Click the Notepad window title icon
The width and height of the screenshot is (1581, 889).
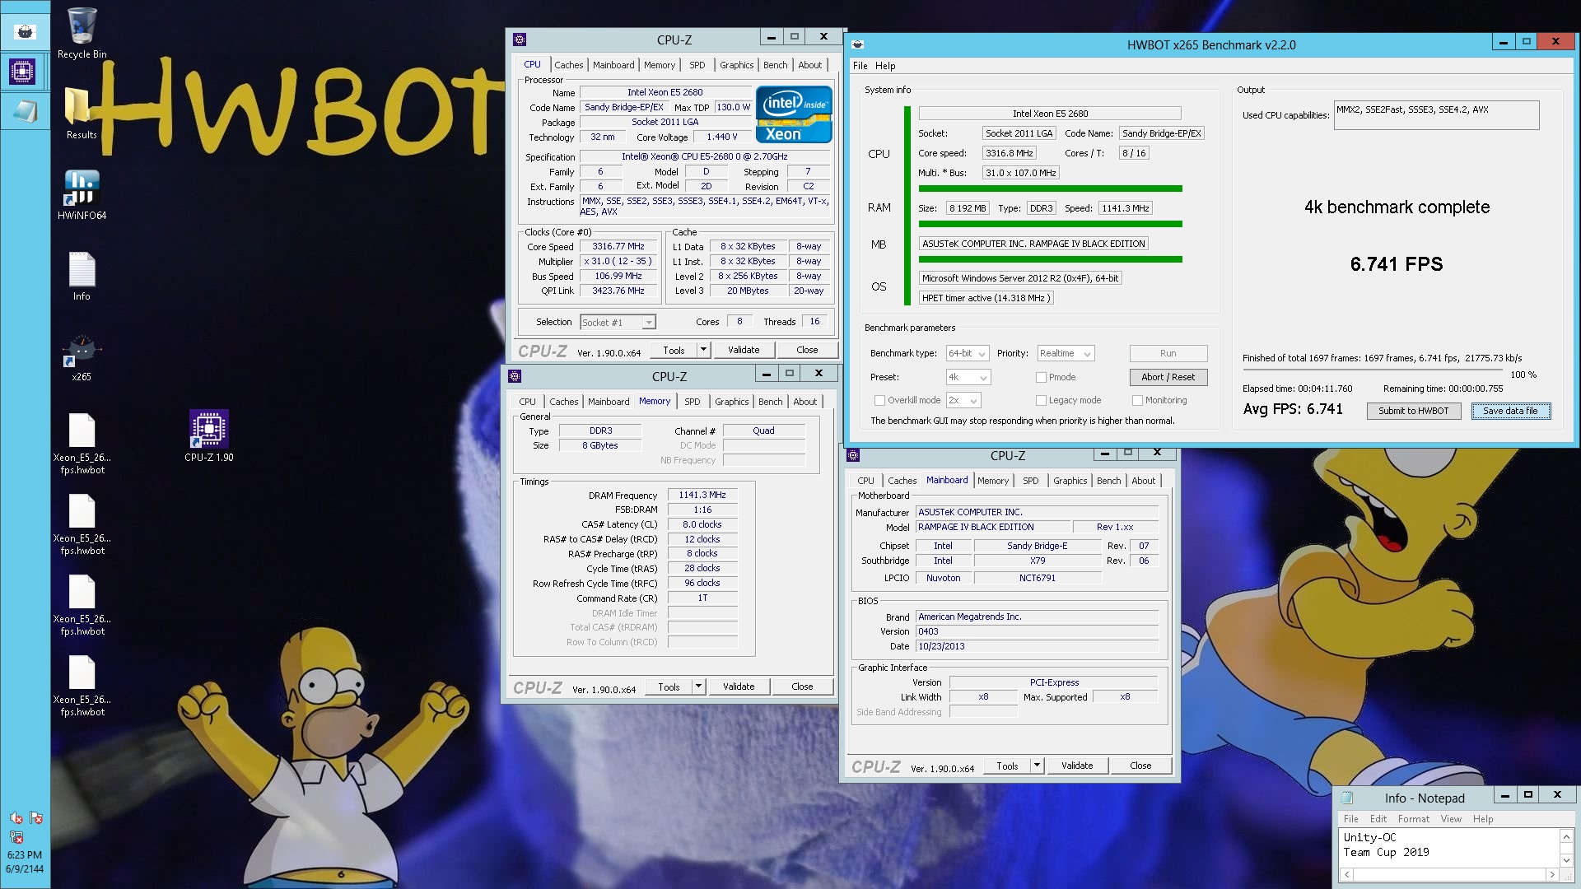point(1347,797)
